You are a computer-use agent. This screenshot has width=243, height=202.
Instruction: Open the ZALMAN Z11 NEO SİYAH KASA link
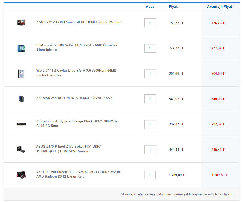pyautogui.click(x=74, y=98)
